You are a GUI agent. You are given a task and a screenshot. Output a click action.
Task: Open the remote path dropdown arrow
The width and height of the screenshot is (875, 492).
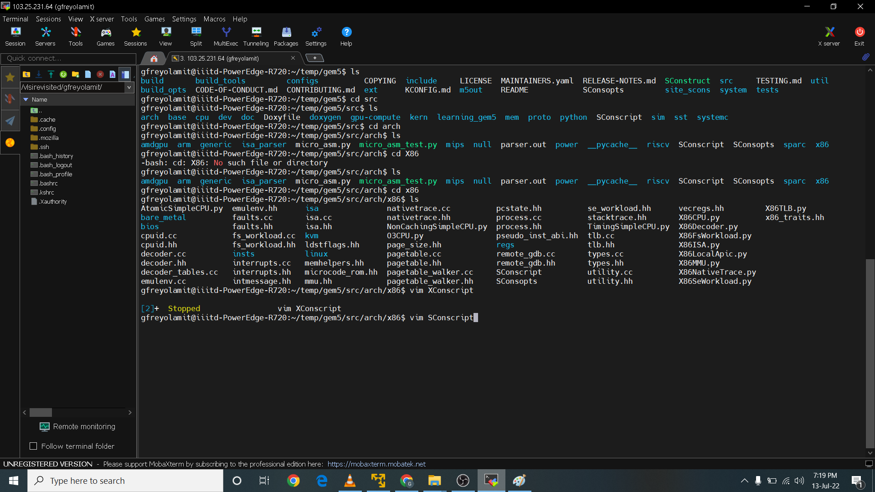(129, 87)
